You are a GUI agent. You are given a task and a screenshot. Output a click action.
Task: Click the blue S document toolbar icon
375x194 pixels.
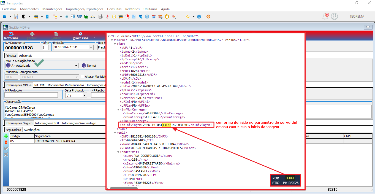(47, 17)
